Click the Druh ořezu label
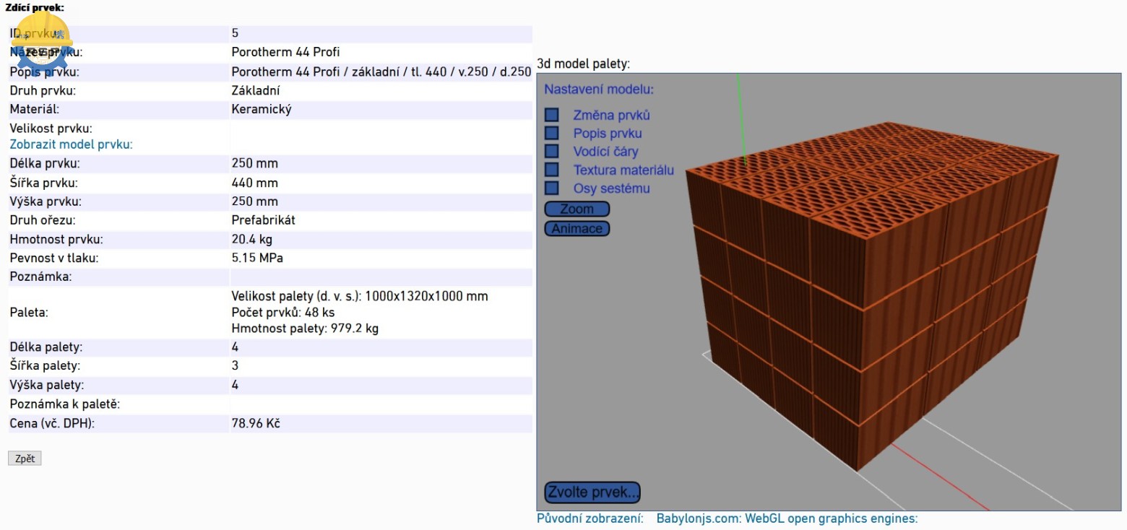 tap(43, 220)
